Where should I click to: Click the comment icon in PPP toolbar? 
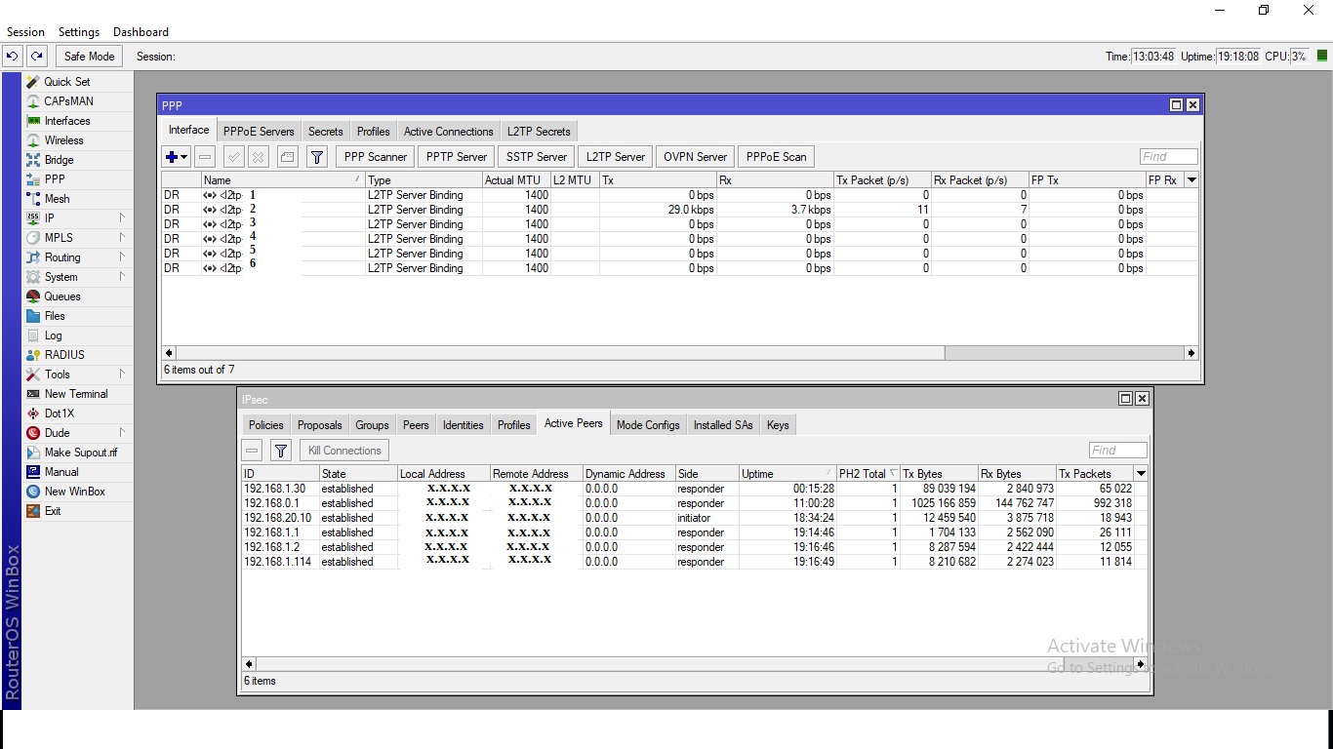287,157
